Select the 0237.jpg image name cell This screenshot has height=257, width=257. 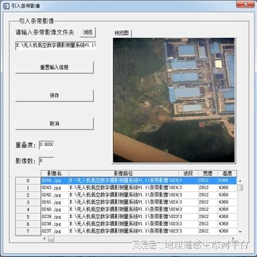[x=55, y=231]
